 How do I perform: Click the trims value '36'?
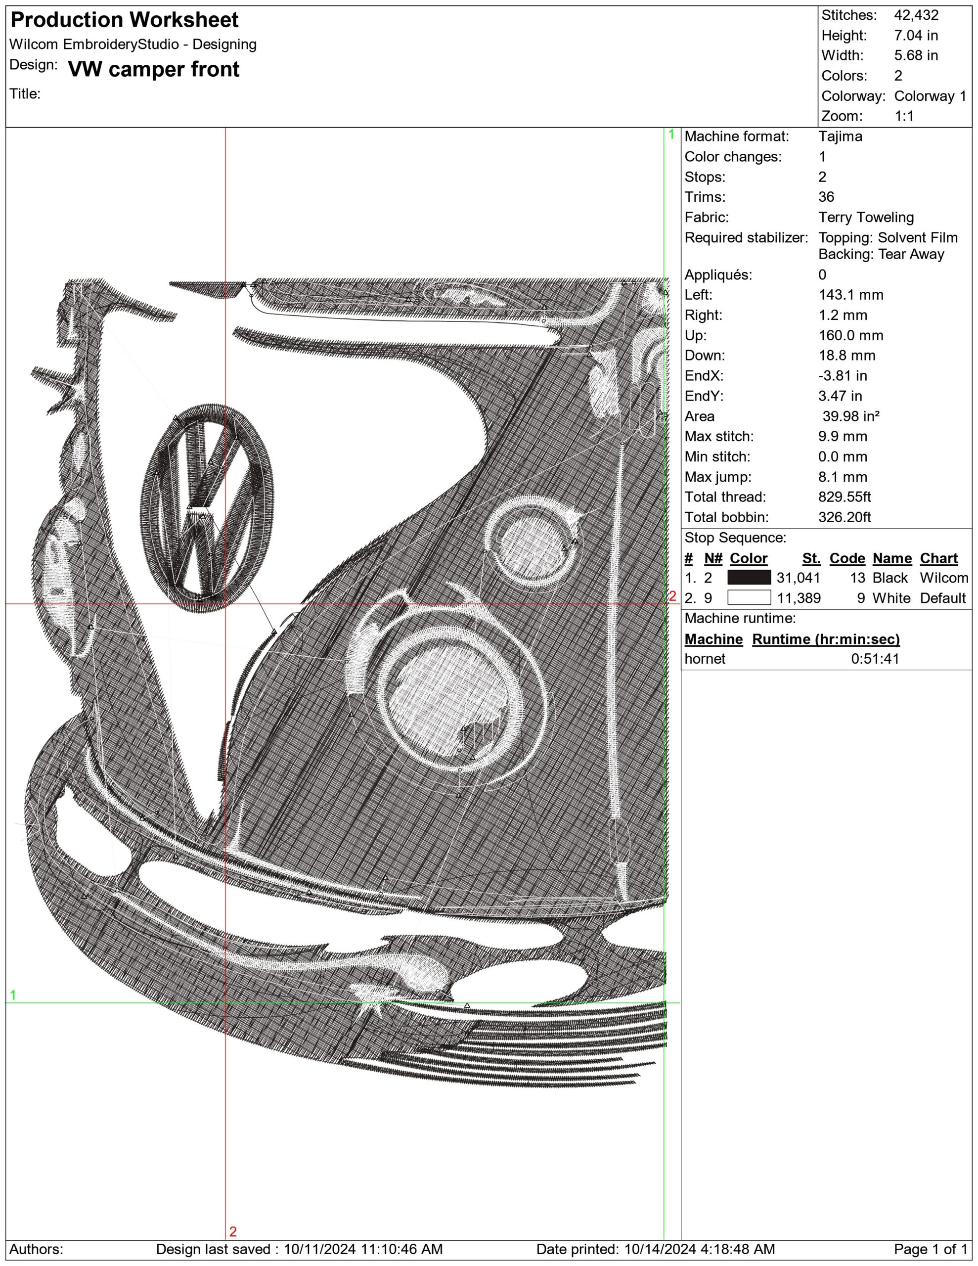tap(826, 197)
